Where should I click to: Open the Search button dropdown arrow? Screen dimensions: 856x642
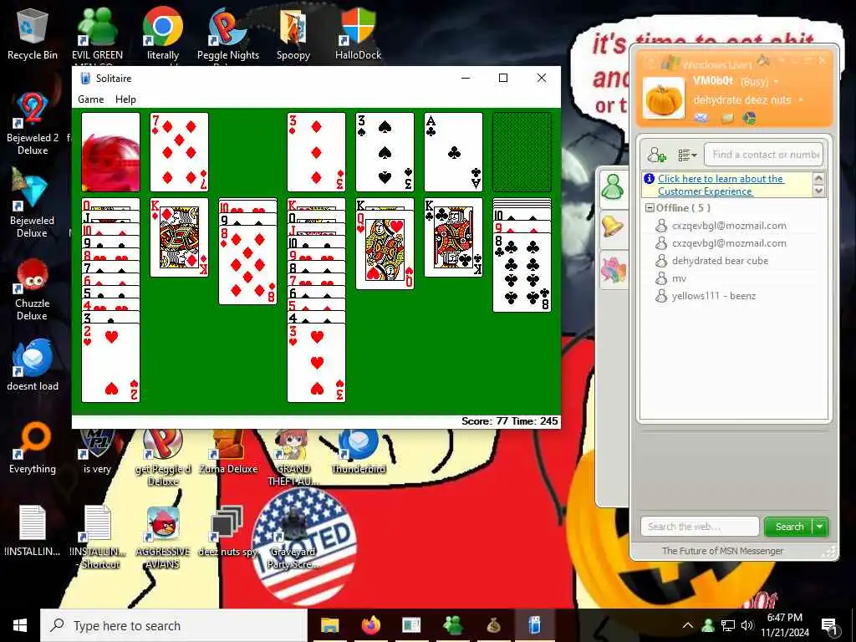click(x=821, y=527)
